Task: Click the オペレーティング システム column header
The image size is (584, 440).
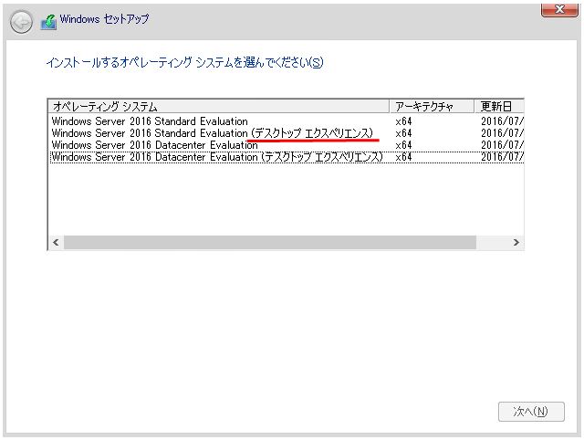Action: pyautogui.click(x=219, y=107)
